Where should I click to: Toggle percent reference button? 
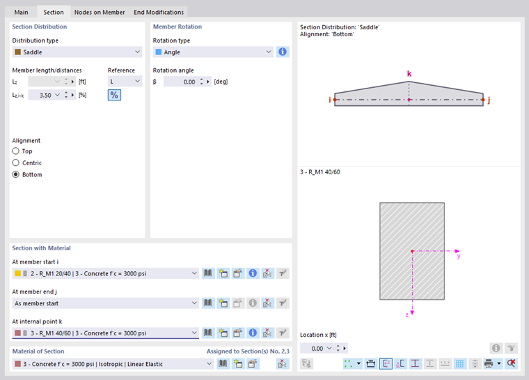pyautogui.click(x=114, y=95)
